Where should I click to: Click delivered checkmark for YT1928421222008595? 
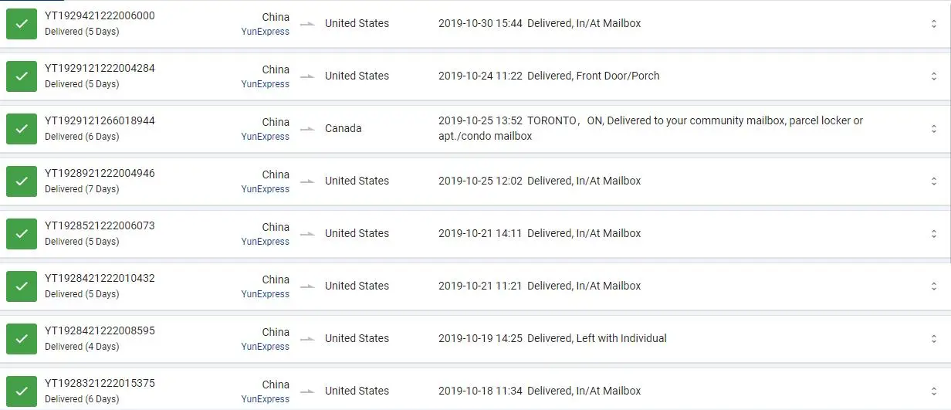(x=22, y=339)
